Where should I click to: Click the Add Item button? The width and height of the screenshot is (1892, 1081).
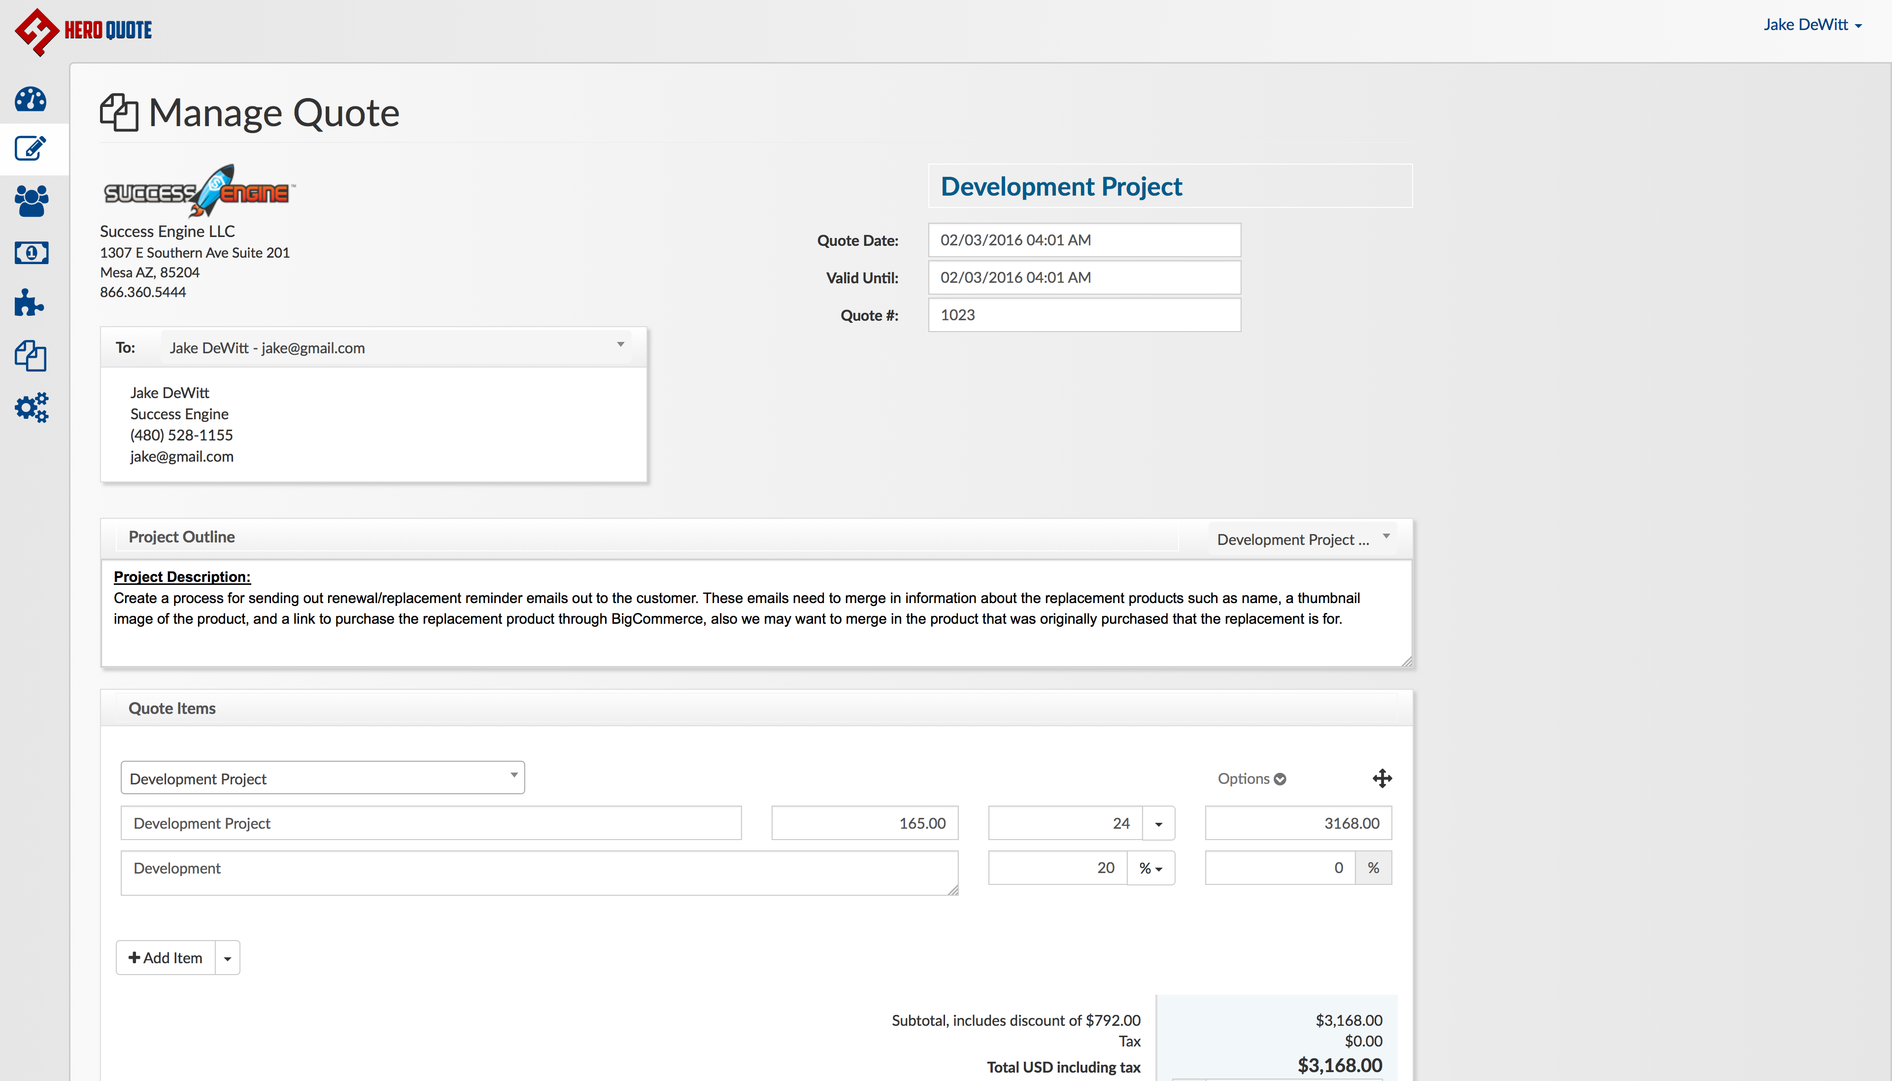[x=166, y=958]
